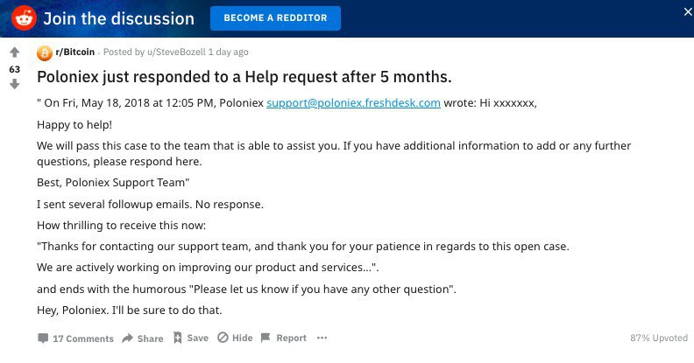This screenshot has height=363, width=694.
Task: Click the Save bookmark icon
Action: tap(178, 338)
